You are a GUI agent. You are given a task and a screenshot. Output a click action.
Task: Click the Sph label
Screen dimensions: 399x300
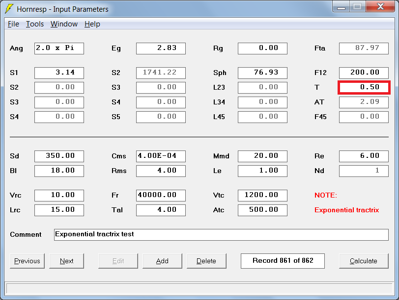click(x=220, y=73)
